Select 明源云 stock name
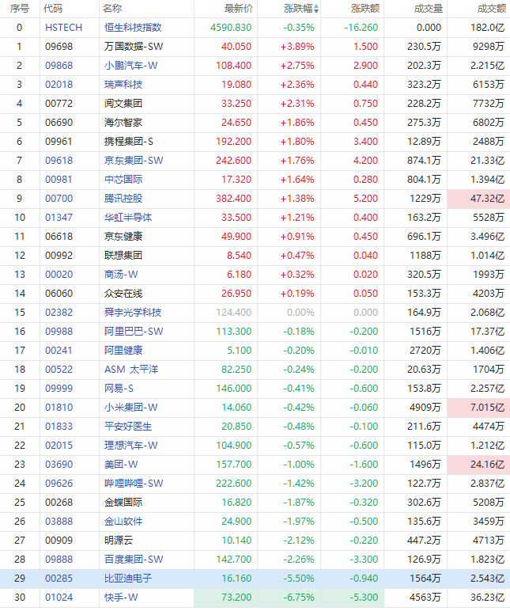The width and height of the screenshot is (510, 611). [119, 541]
